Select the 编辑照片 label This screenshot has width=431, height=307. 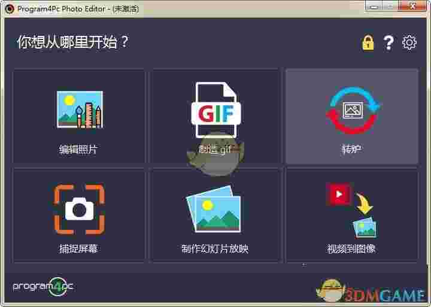pyautogui.click(x=78, y=150)
